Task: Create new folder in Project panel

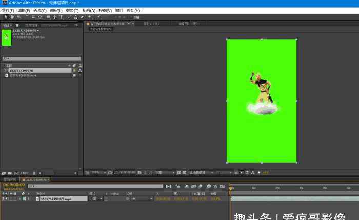Action: pos(10,173)
